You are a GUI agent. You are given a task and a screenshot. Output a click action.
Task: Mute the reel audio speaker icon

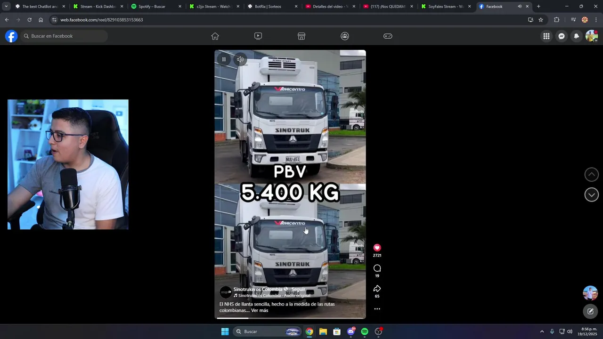[x=240, y=59]
